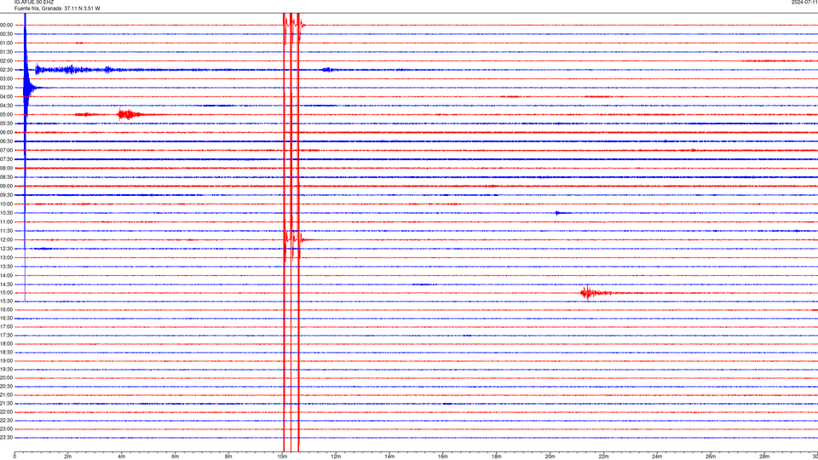Click the 8m tick on the minutes axis
This screenshot has height=460, width=818.
(x=228, y=457)
